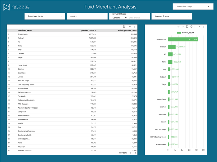This screenshot has width=217, height=162.
Task: Select the RTIC Outdoors merchant cell
Action: 23,104
